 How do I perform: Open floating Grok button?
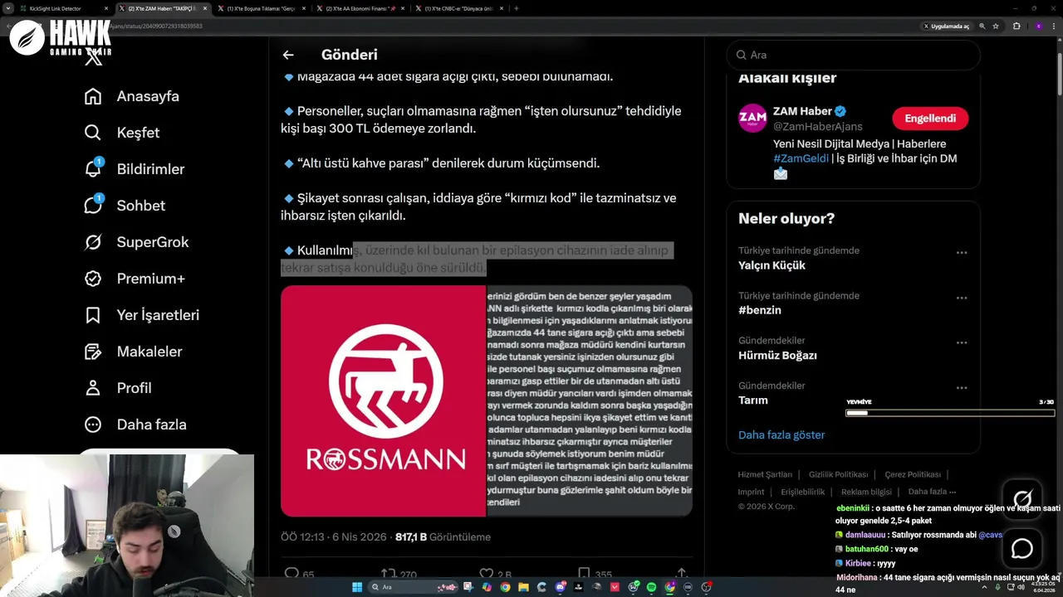1022,500
